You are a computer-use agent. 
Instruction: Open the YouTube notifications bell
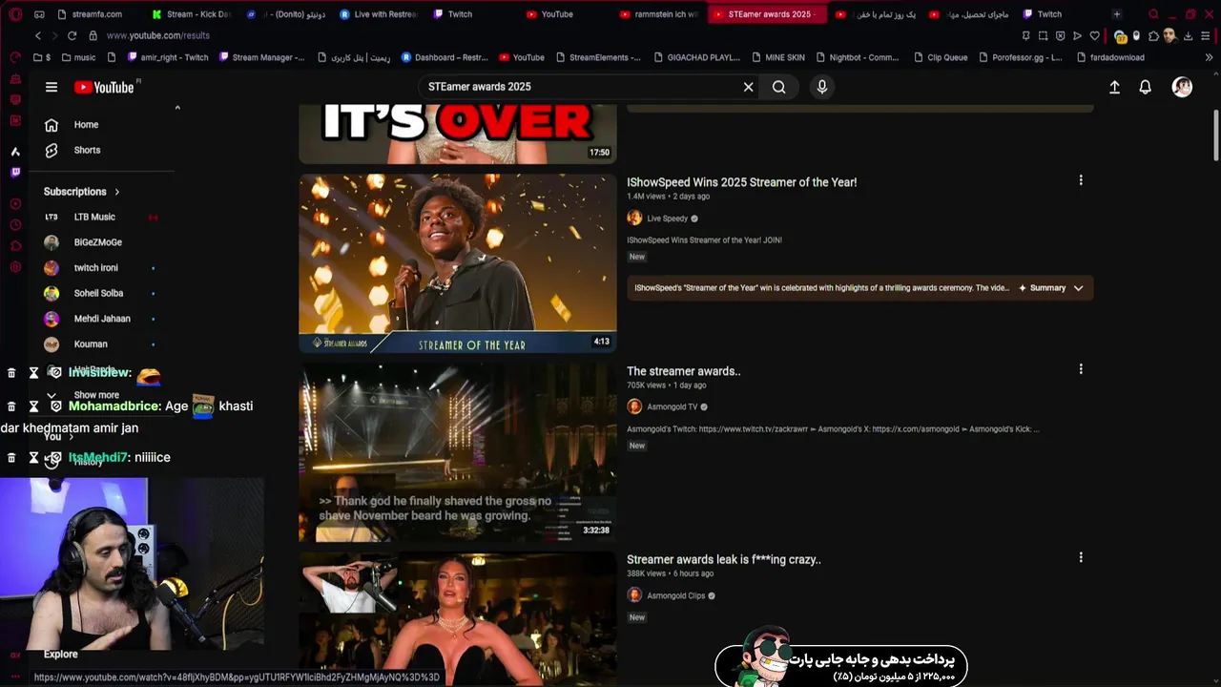pos(1146,87)
